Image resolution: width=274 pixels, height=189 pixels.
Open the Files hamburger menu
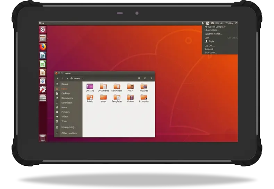click(x=151, y=79)
